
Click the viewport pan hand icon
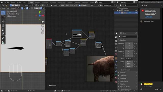tap(43, 26)
